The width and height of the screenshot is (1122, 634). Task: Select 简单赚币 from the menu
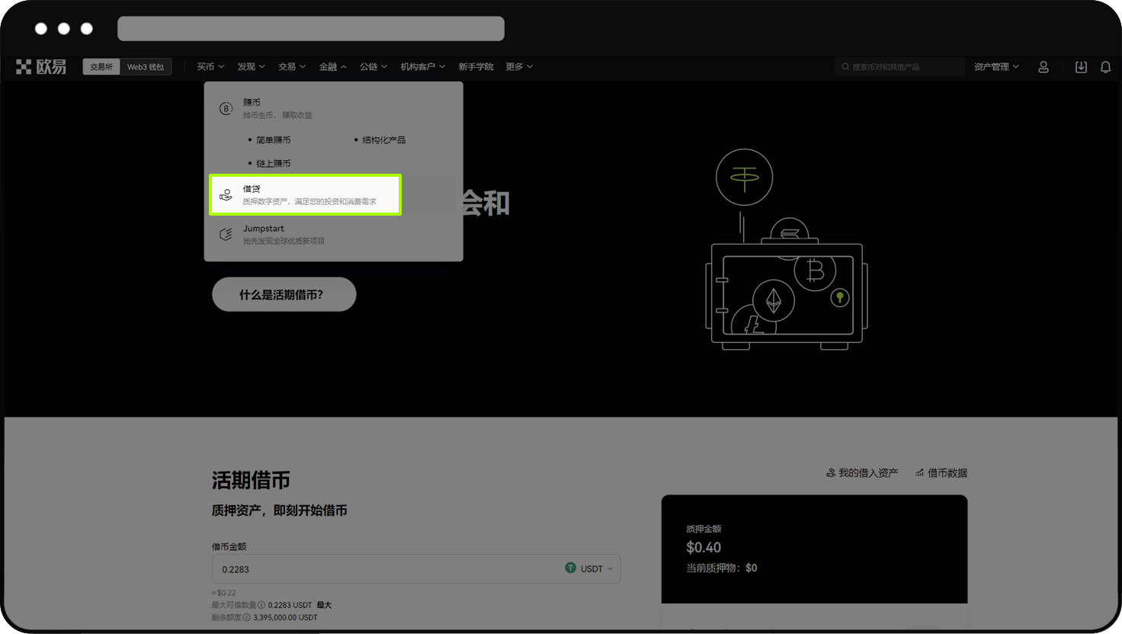coord(271,139)
